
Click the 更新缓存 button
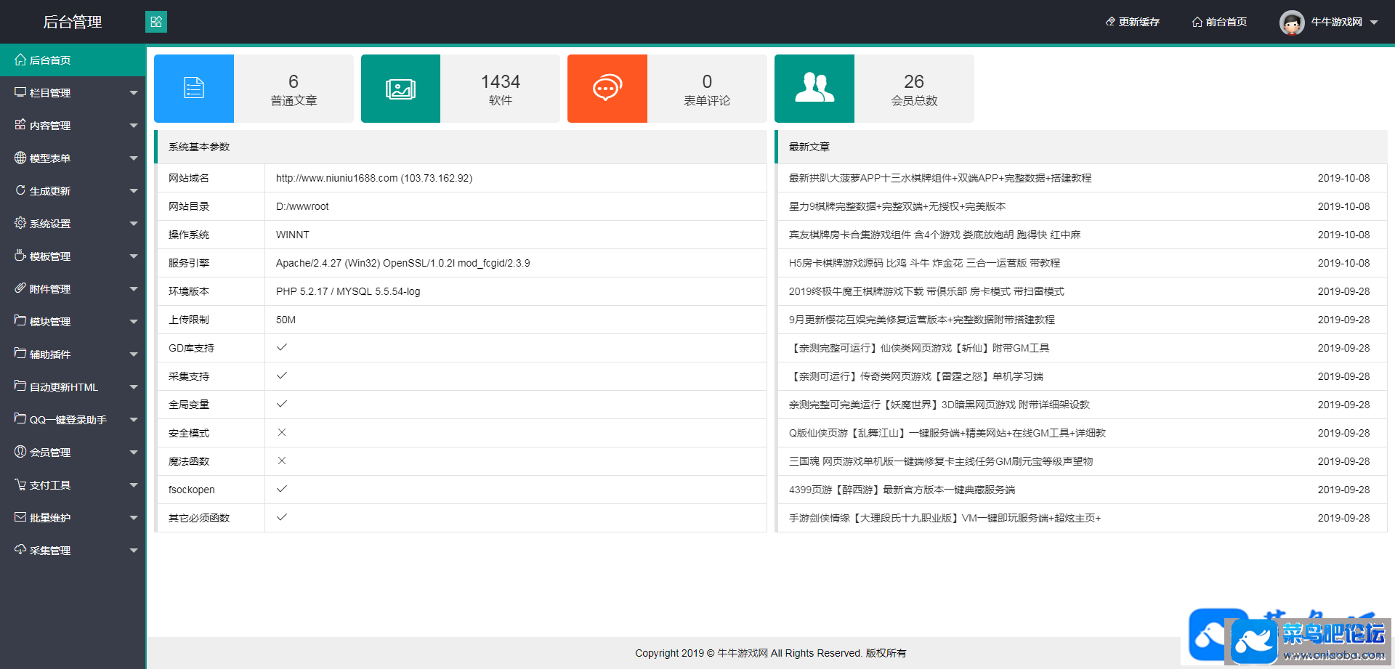coord(1132,22)
